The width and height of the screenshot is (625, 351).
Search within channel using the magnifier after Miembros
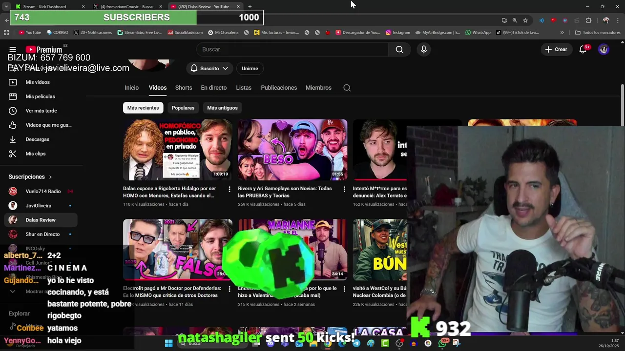(347, 88)
